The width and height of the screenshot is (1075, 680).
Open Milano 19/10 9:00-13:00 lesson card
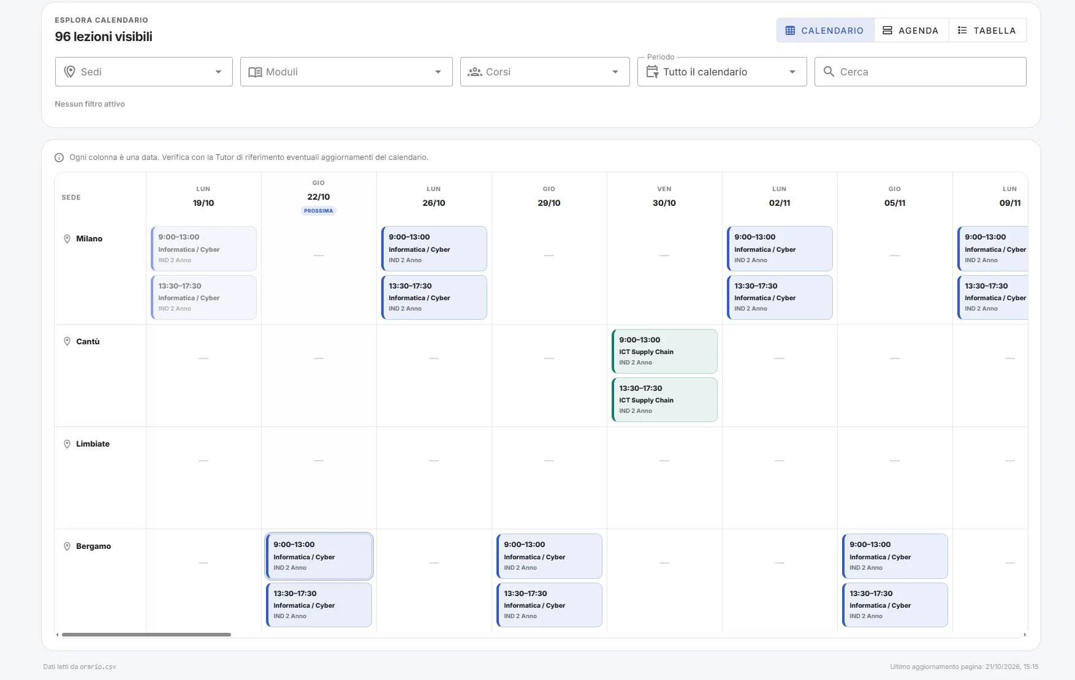click(204, 249)
